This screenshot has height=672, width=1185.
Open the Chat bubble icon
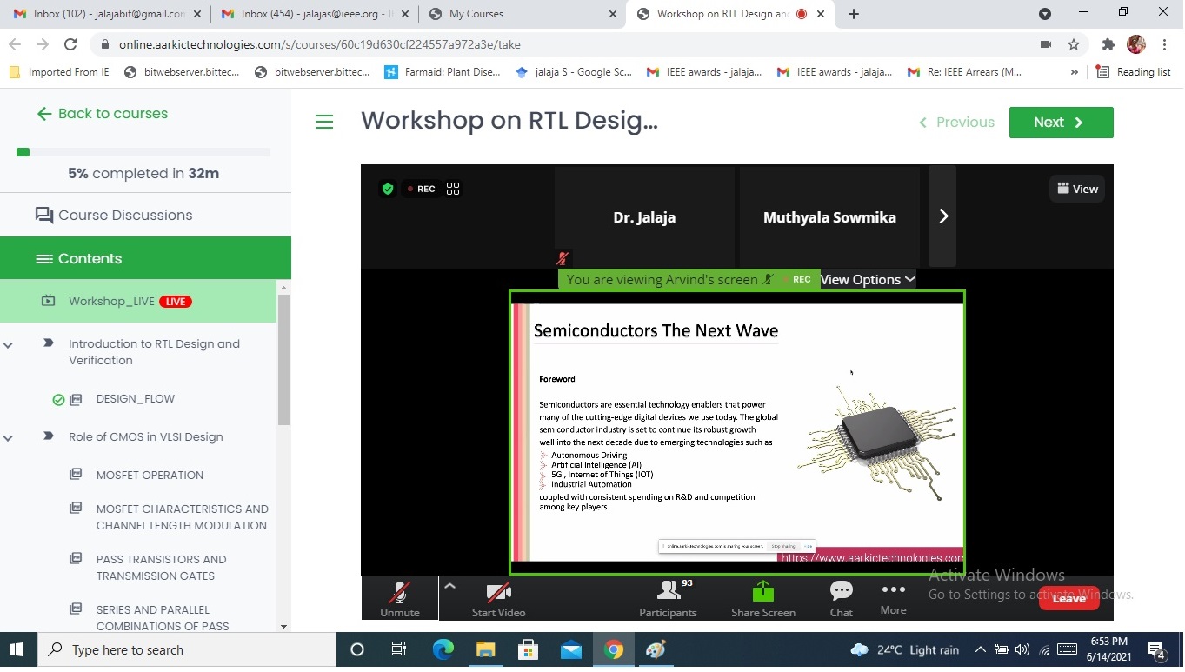pyautogui.click(x=841, y=591)
